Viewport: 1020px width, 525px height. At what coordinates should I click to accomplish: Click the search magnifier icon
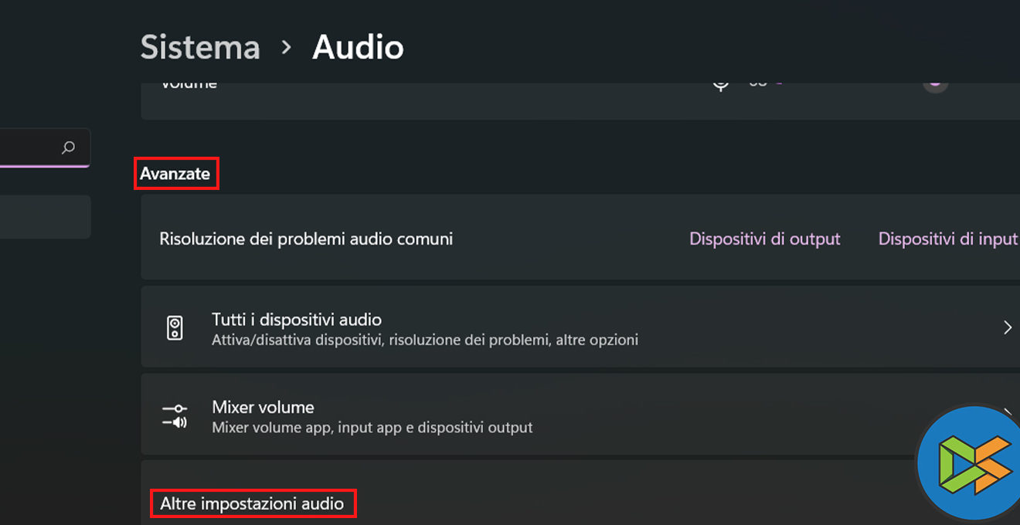(x=68, y=147)
